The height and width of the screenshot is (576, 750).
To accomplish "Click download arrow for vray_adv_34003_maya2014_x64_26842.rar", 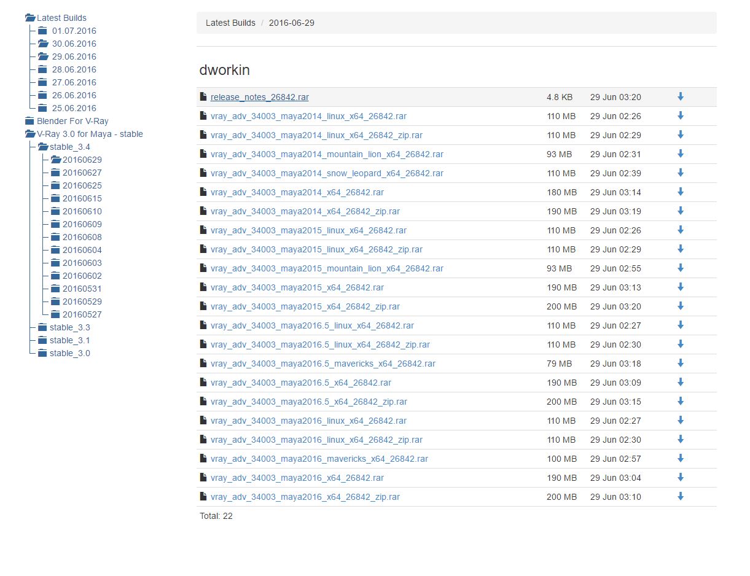I will pyautogui.click(x=681, y=192).
